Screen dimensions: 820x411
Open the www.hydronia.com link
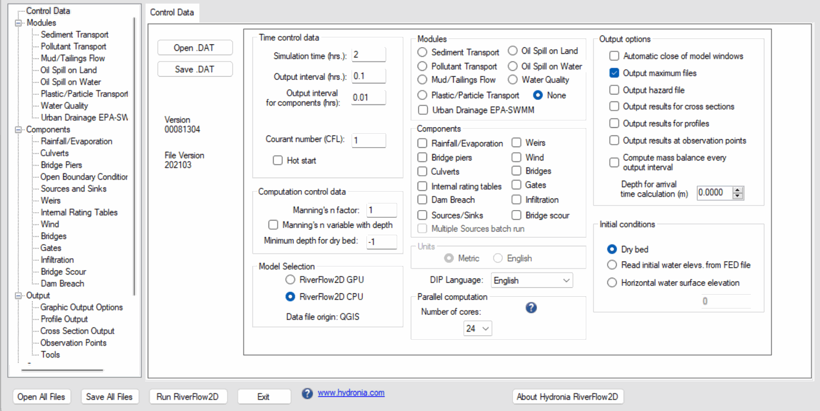[x=351, y=393]
